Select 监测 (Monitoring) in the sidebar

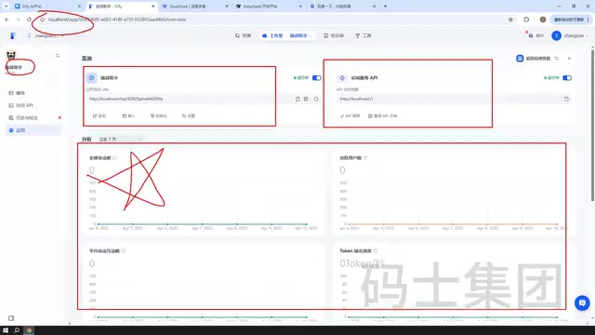click(x=33, y=130)
